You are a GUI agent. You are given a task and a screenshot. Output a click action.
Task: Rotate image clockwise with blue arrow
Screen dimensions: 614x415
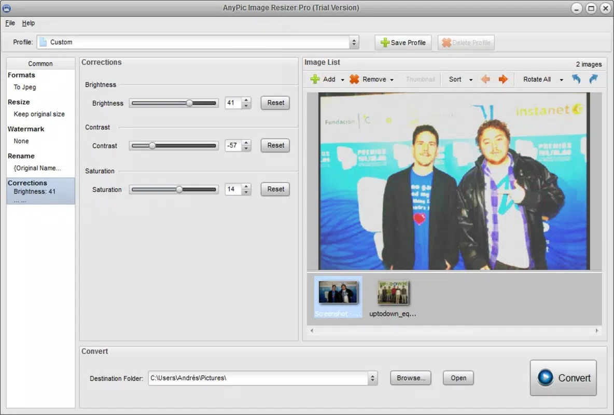coord(594,79)
